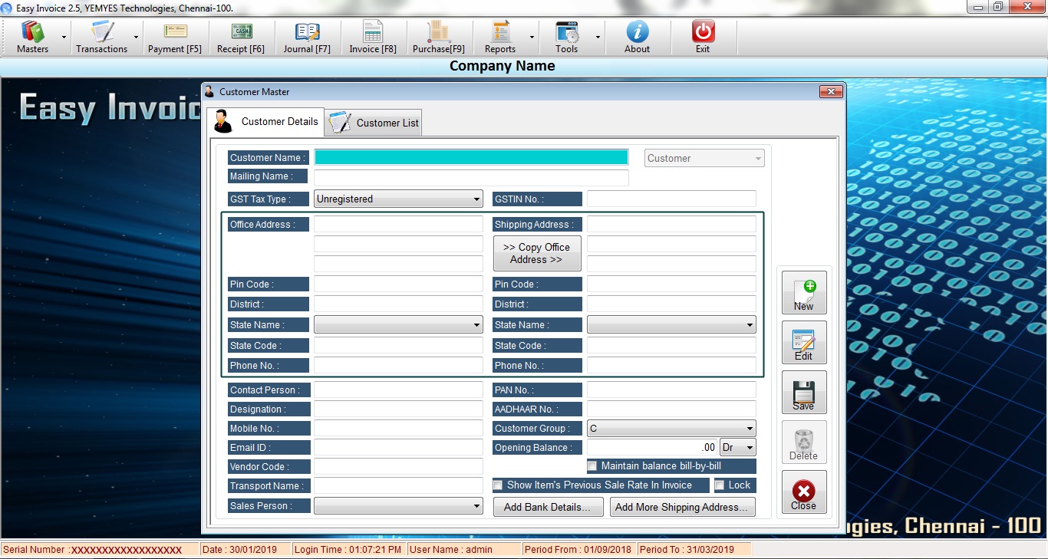Switch to the Customer List tab
1048x559 pixels.
point(374,123)
